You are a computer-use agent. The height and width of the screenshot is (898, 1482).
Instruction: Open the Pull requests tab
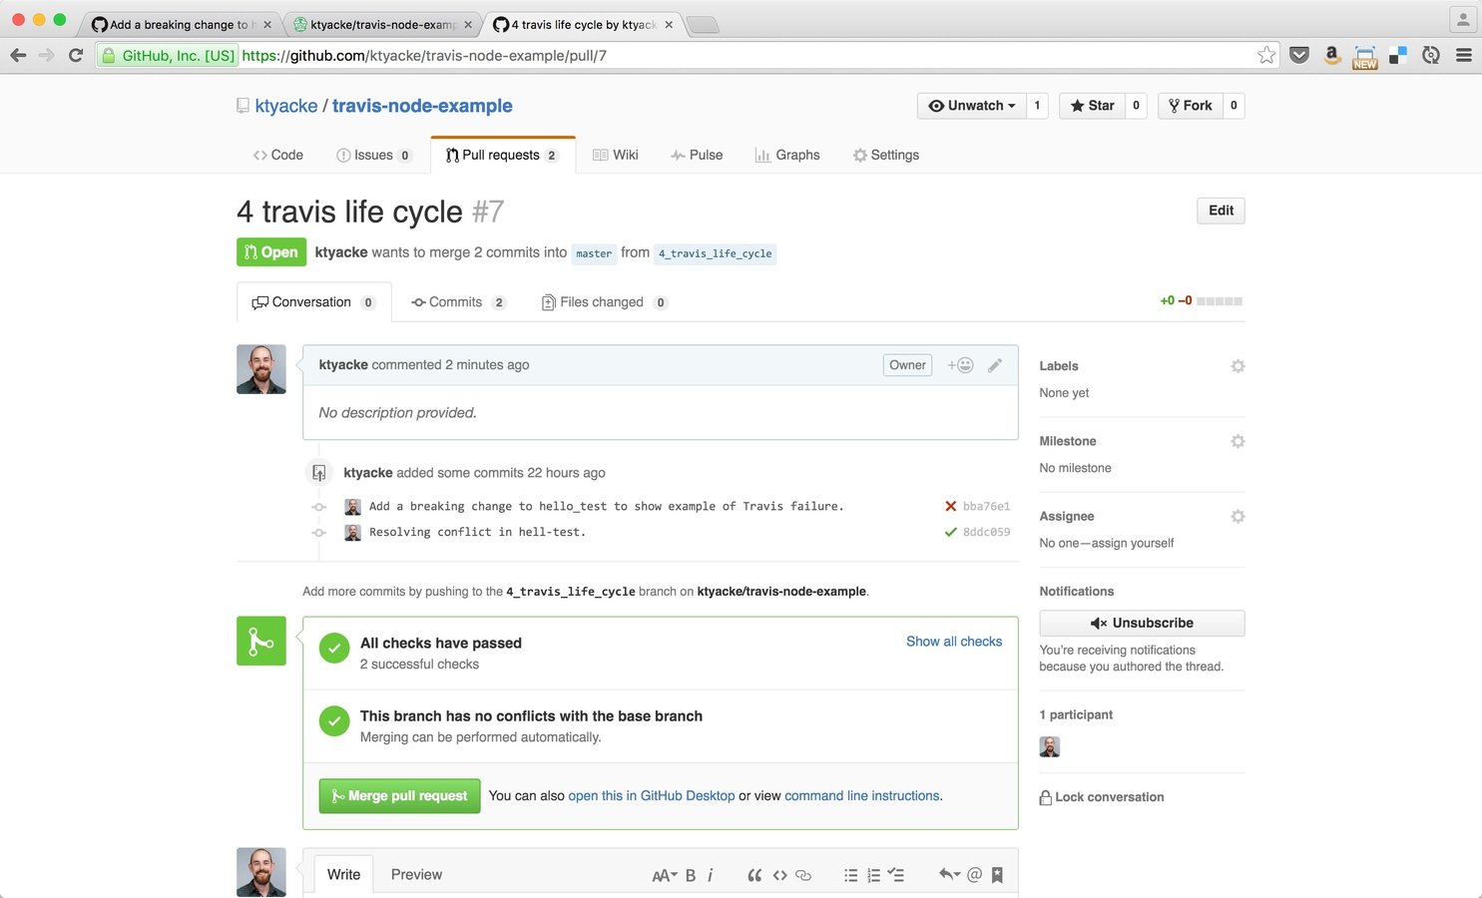(x=503, y=155)
